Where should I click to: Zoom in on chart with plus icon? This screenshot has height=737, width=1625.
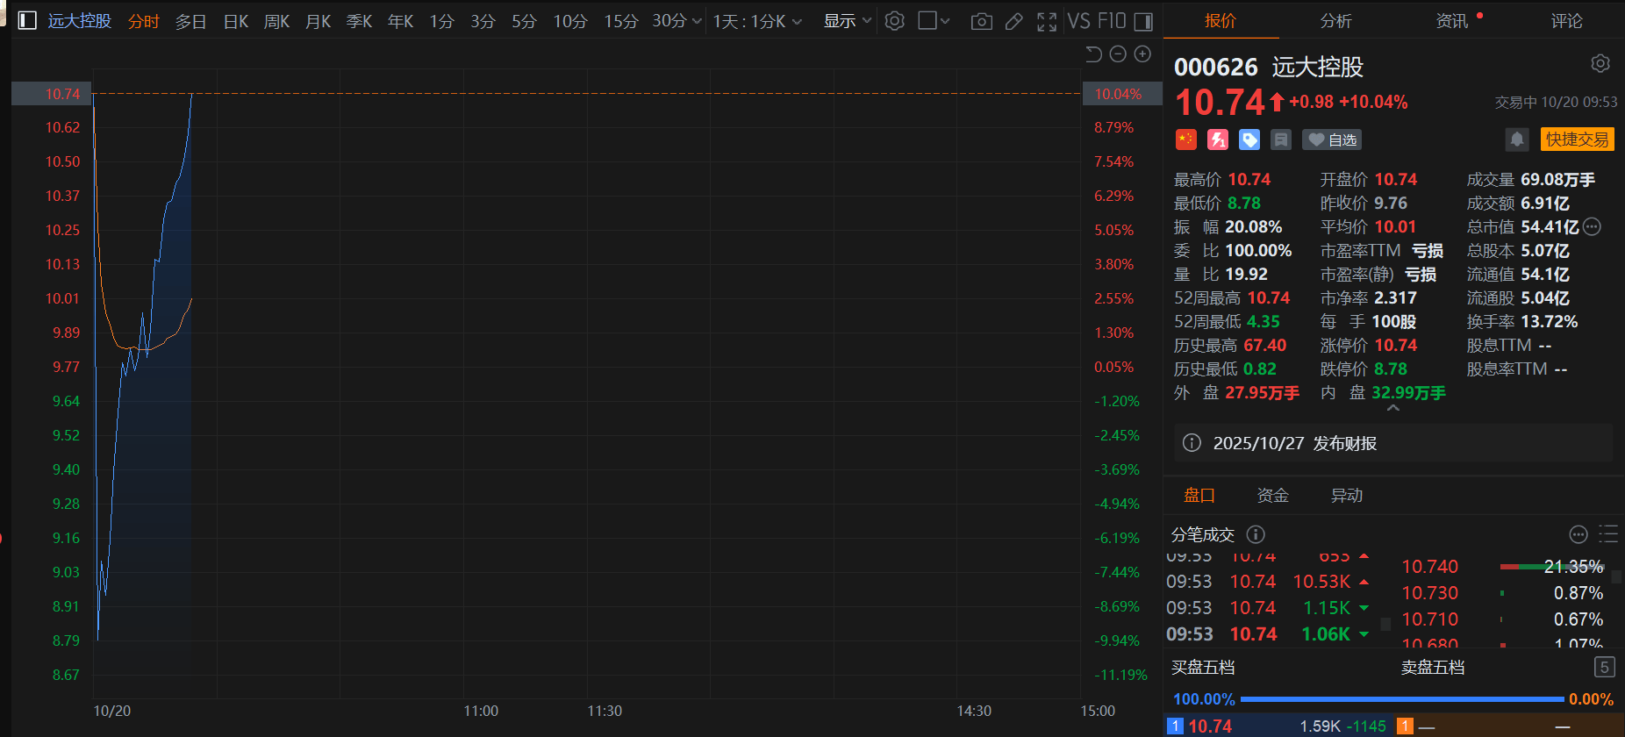point(1142,54)
